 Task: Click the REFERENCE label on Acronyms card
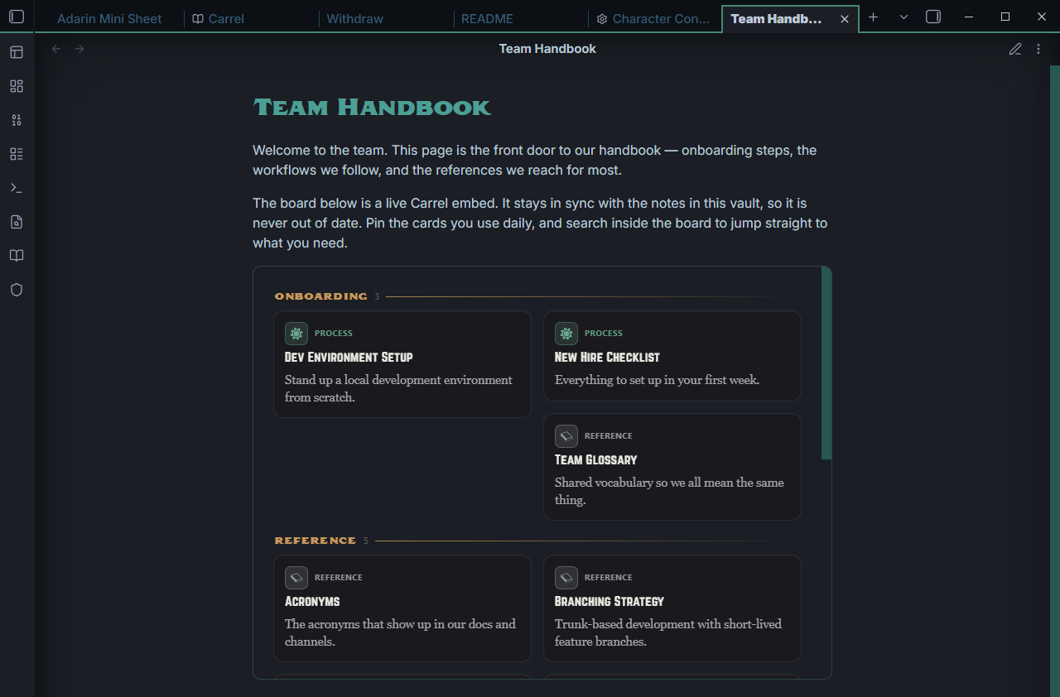pos(339,578)
